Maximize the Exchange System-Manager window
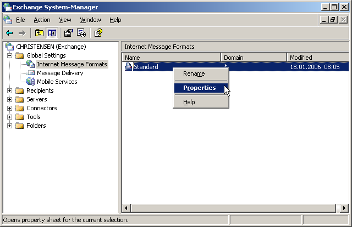 tap(334, 7)
